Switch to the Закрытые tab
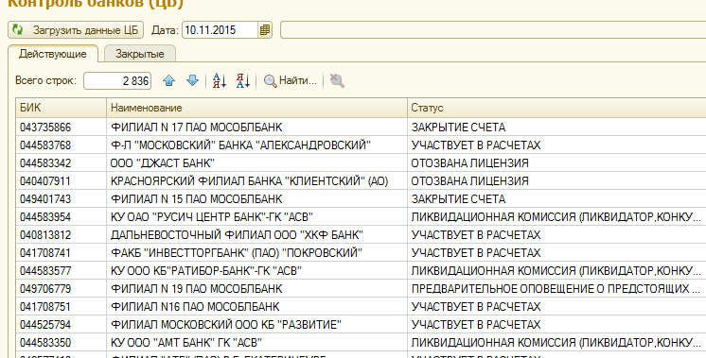Image resolution: width=706 pixels, height=358 pixels. pos(139,54)
